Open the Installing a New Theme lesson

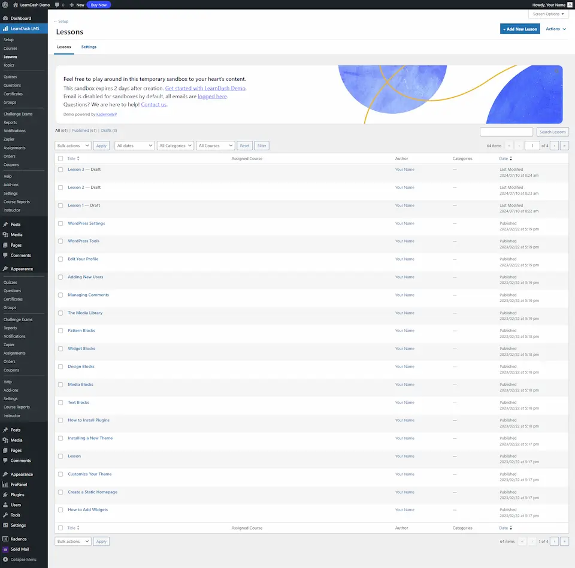click(x=90, y=438)
